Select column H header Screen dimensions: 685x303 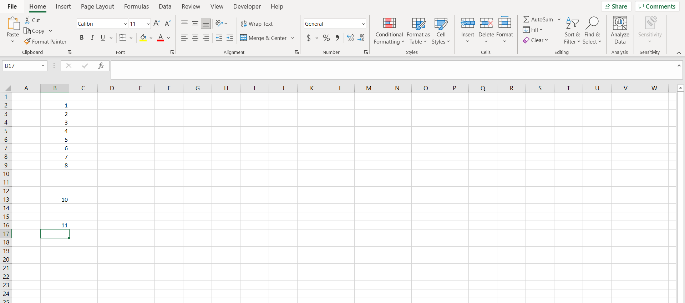(226, 88)
